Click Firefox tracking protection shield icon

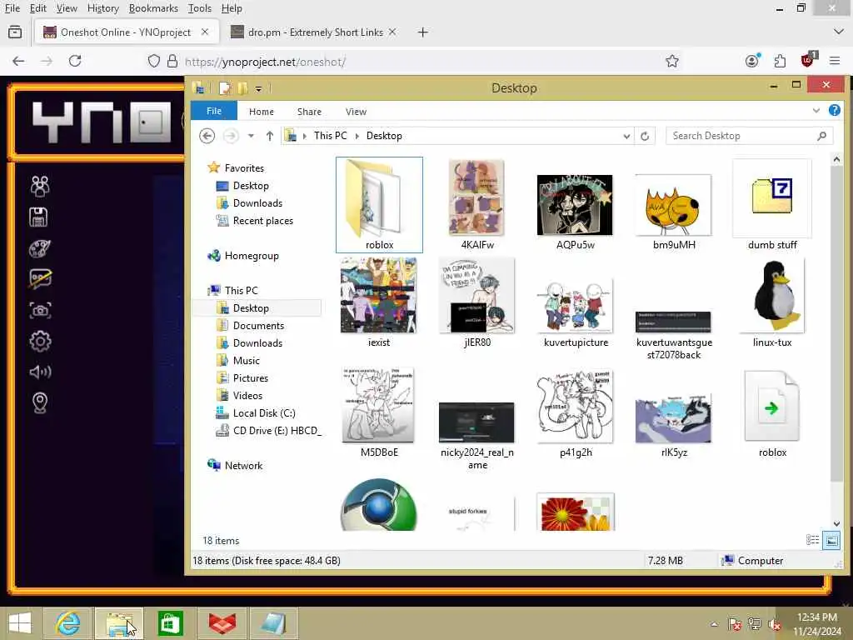coord(154,61)
